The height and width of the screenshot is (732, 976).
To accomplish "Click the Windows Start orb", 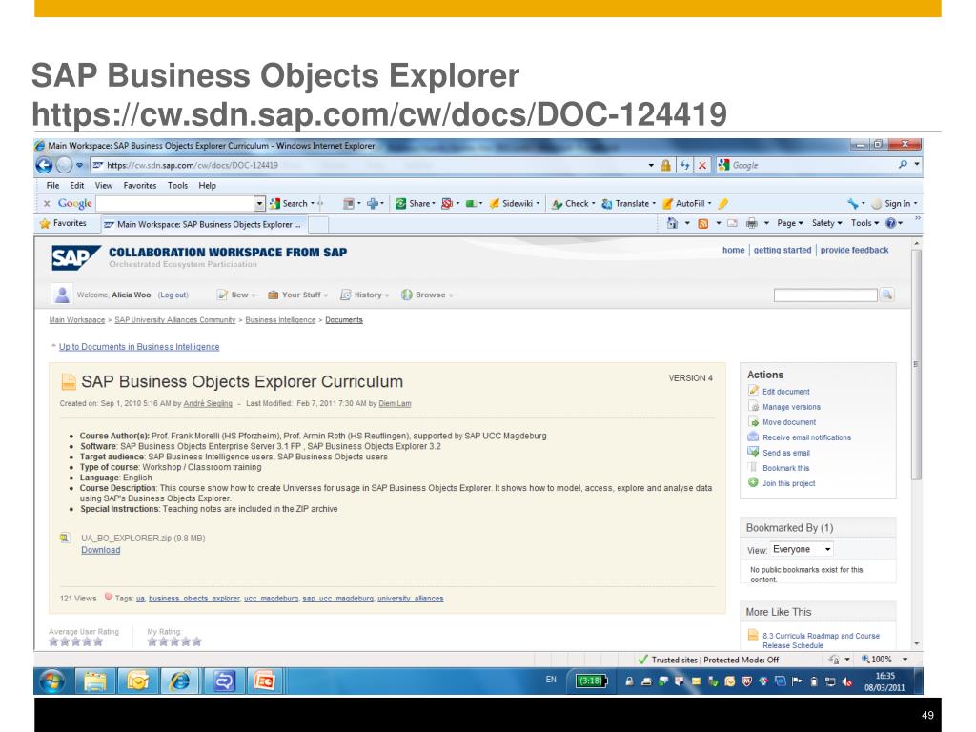I will pos(53,681).
